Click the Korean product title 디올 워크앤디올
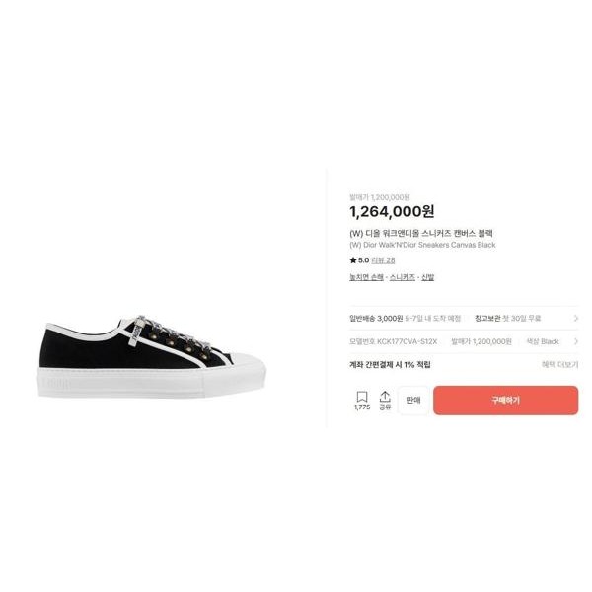 tap(421, 233)
